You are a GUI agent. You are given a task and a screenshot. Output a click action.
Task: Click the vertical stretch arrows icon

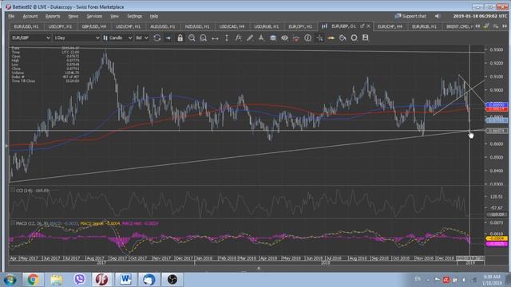(227, 38)
